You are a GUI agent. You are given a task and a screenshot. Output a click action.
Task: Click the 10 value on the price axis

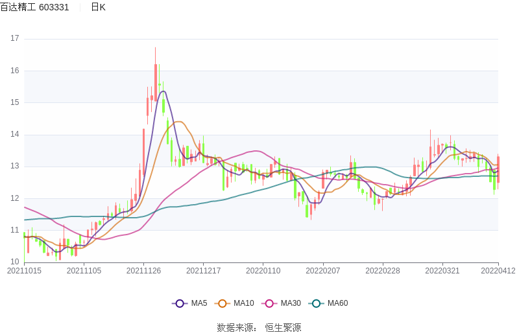click(x=15, y=262)
